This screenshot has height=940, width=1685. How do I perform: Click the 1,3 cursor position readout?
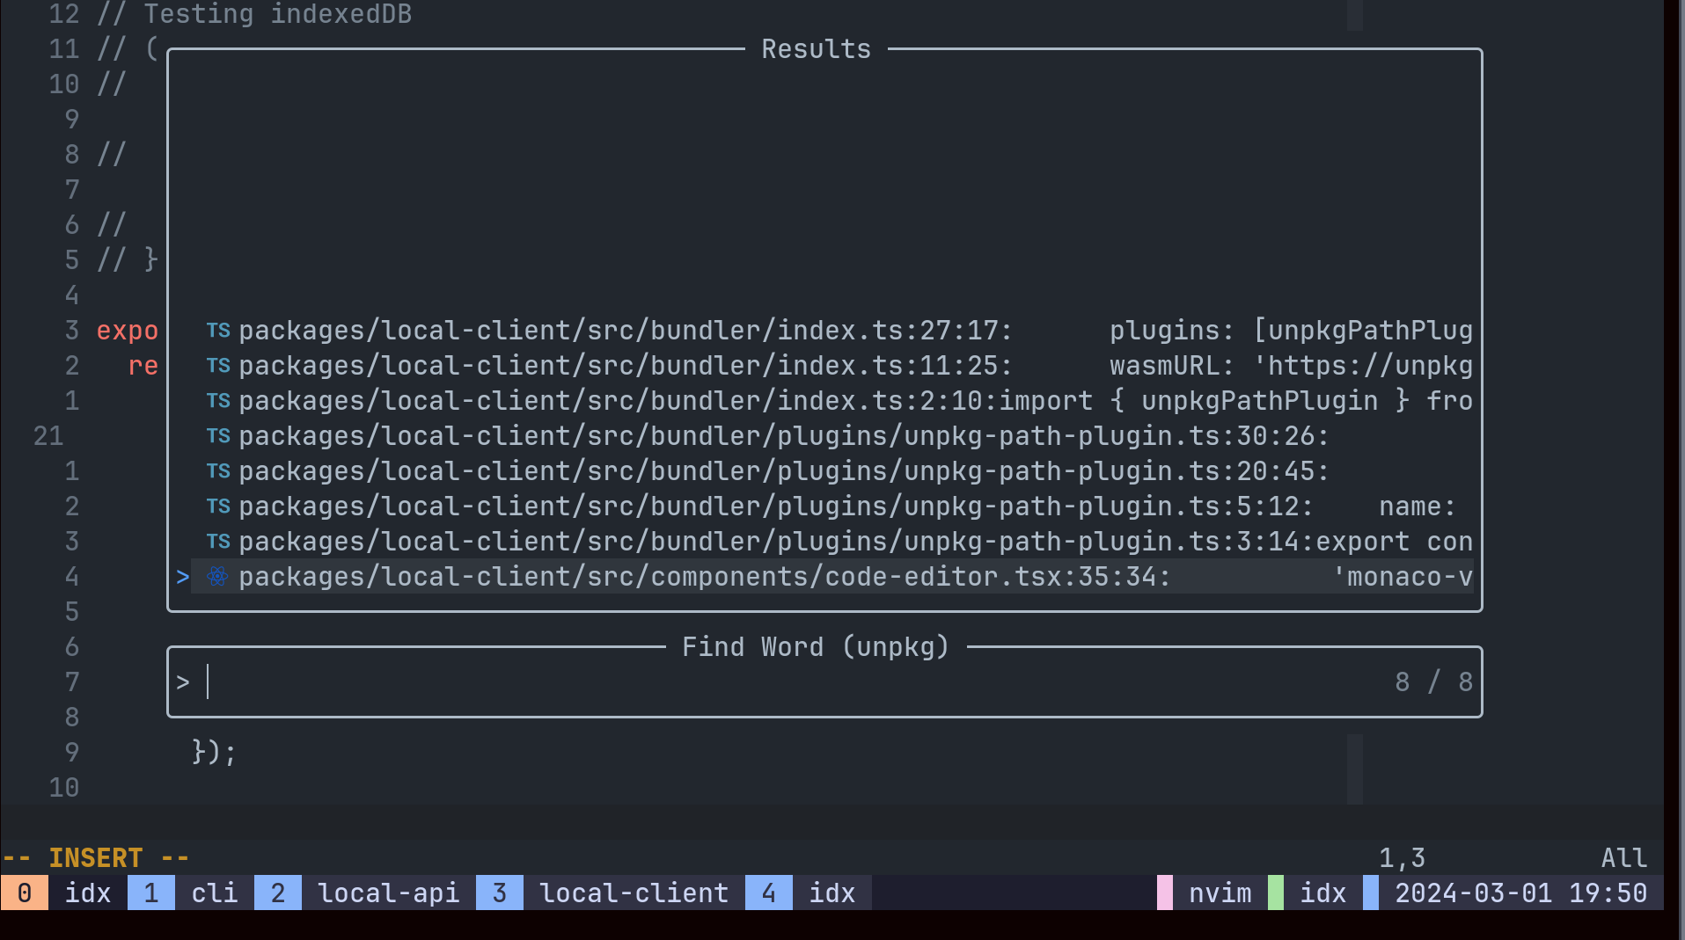(1402, 858)
